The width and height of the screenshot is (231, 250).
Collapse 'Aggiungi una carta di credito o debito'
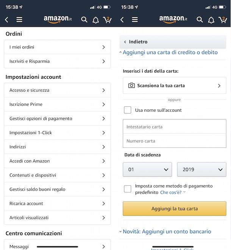pyautogui.click(x=170, y=52)
